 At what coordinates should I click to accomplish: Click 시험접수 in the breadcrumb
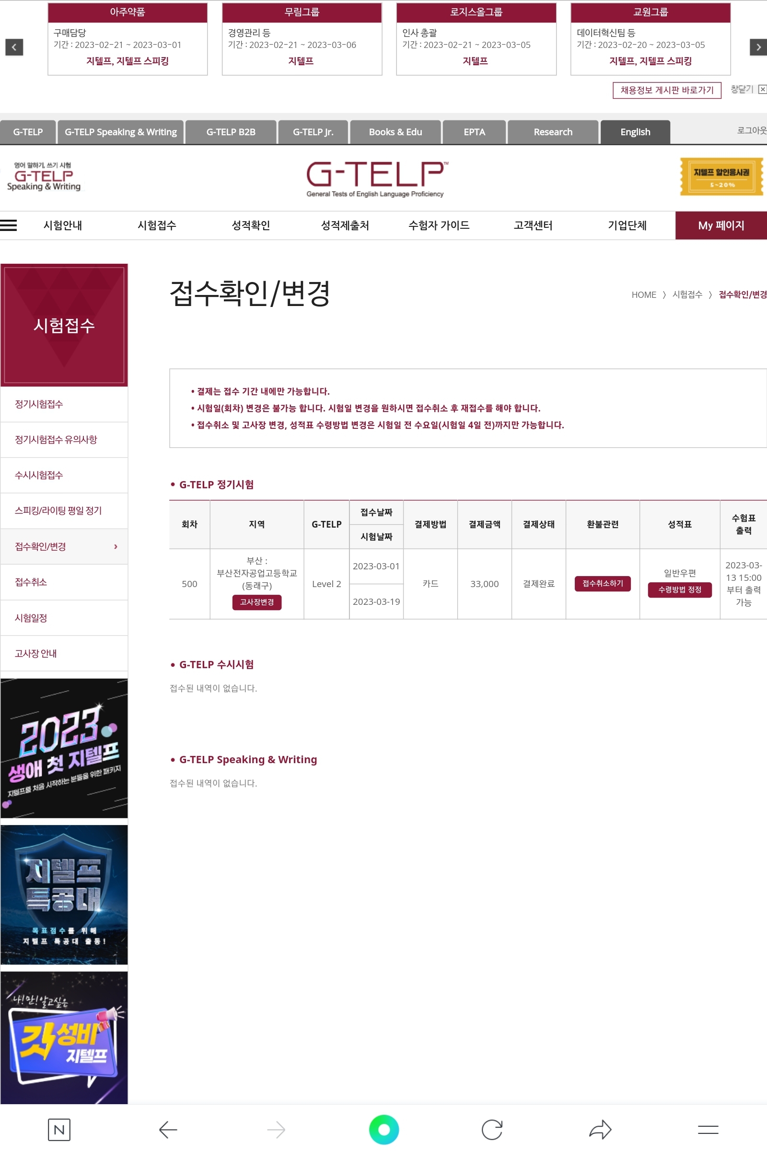[x=687, y=295]
